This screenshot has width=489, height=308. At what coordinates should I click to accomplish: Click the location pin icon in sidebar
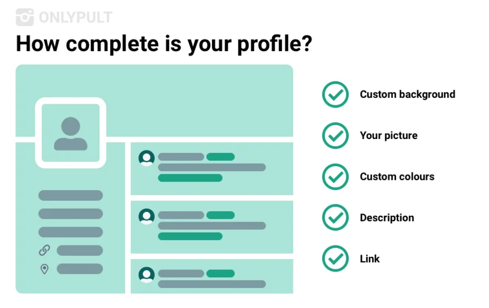45,269
